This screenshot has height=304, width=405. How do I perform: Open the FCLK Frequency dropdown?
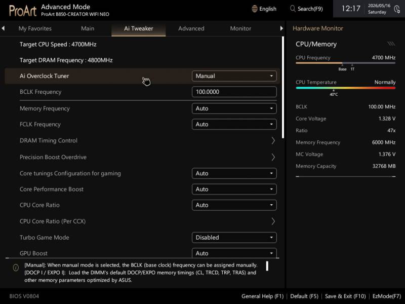coord(234,124)
